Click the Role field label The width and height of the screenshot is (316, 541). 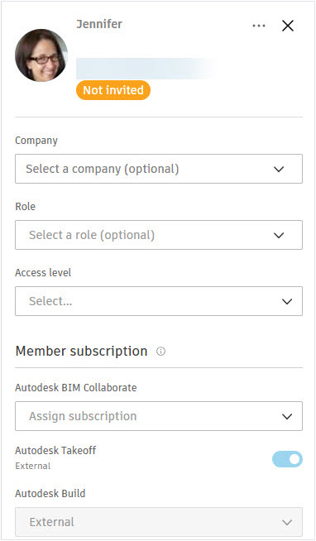[25, 206]
